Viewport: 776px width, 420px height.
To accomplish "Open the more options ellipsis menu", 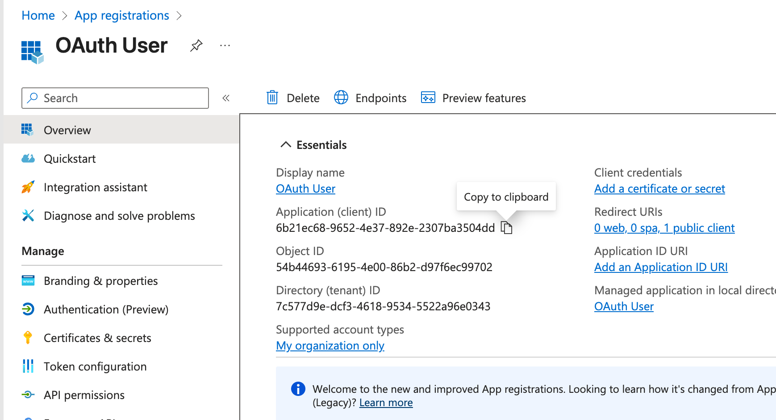I will coord(225,45).
